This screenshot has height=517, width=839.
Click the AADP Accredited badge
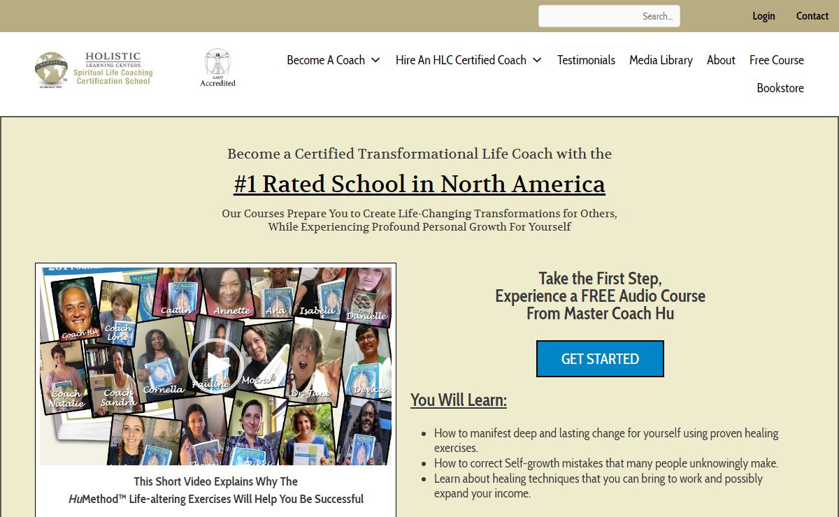pyautogui.click(x=217, y=68)
